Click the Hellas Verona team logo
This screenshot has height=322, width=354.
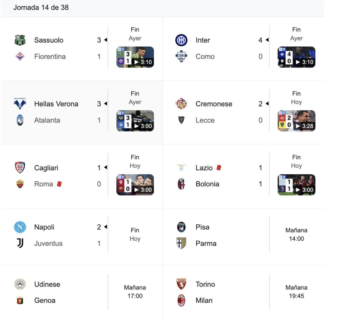click(20, 104)
